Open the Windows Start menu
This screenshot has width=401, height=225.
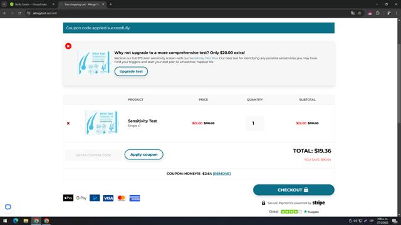[x=5, y=221]
